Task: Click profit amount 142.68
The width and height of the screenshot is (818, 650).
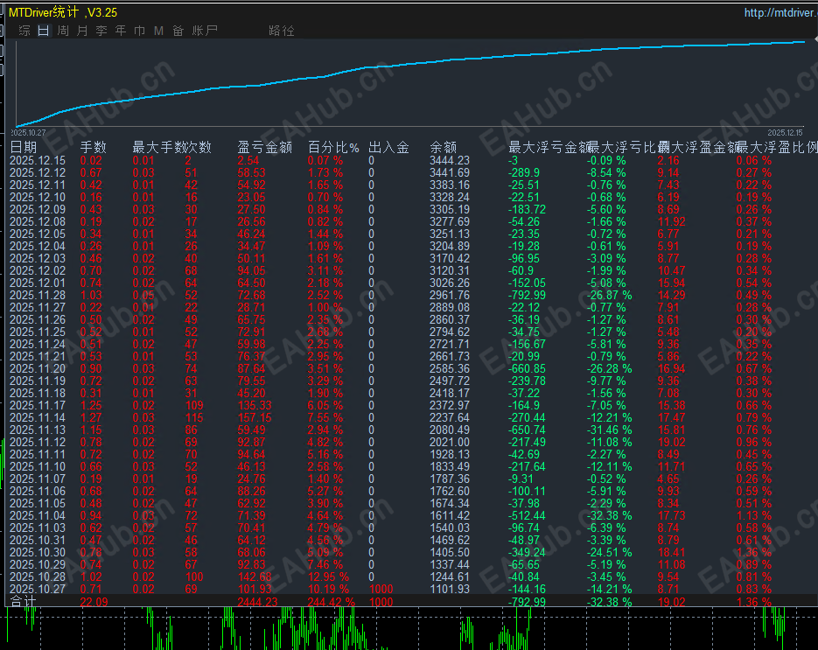Action: pyautogui.click(x=255, y=577)
